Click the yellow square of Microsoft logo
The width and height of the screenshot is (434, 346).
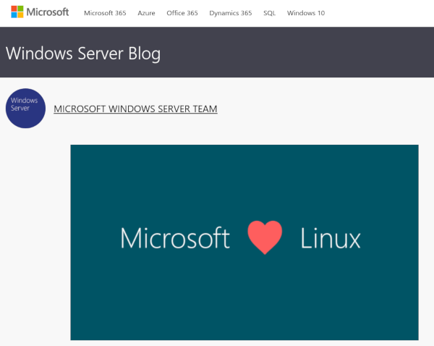point(20,15)
